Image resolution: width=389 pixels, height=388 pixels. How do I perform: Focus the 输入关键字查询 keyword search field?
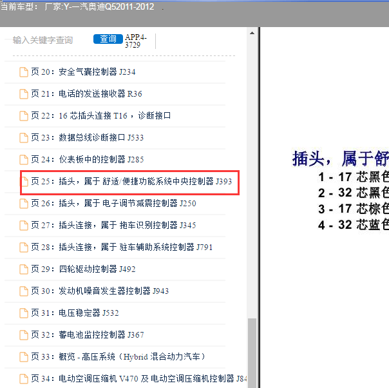coord(43,40)
